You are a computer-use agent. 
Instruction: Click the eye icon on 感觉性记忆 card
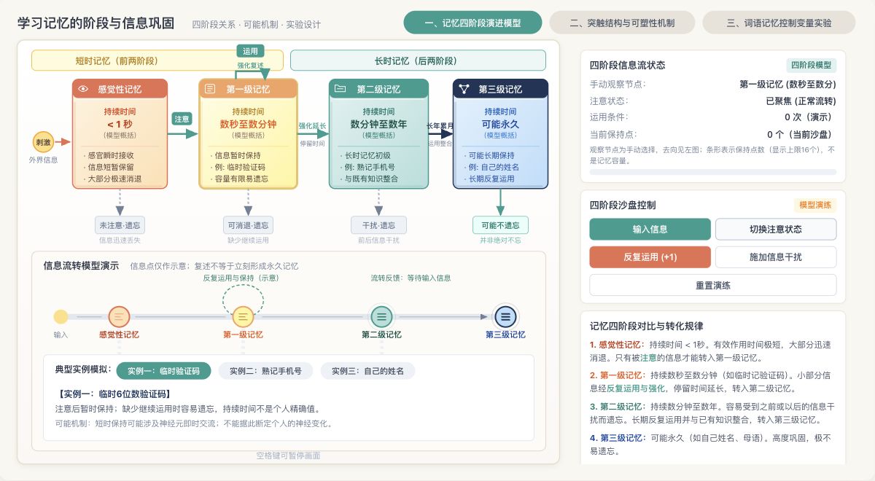click(x=84, y=89)
